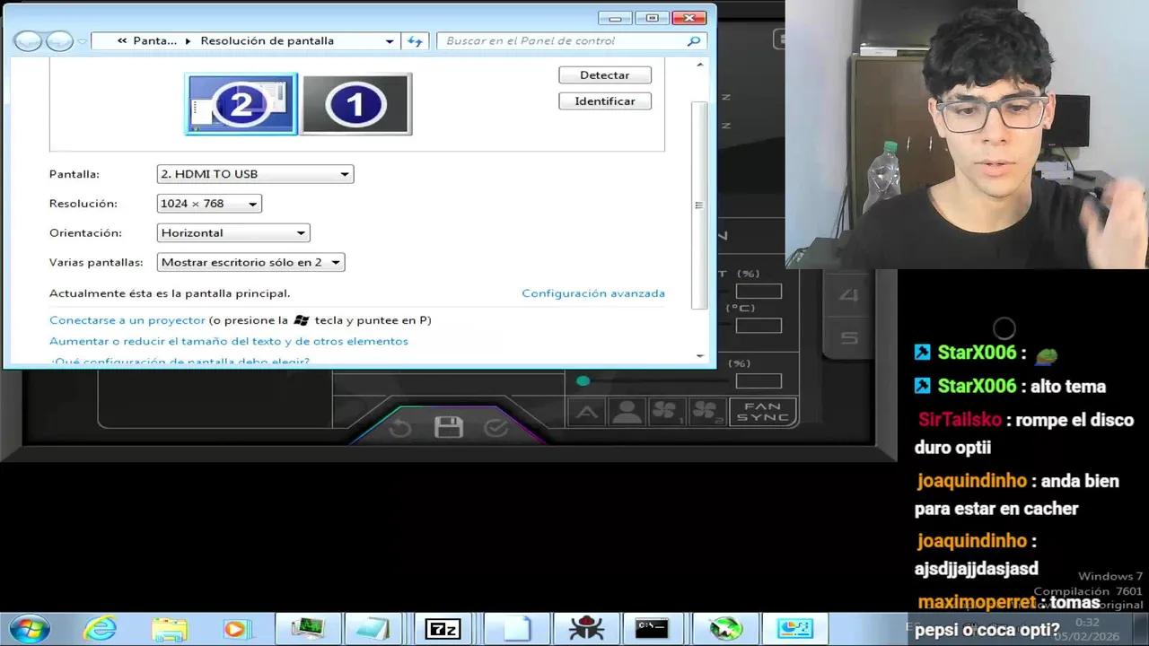The height and width of the screenshot is (646, 1149).
Task: Click the fan speed slider knob in Afterburner
Action: tap(583, 381)
